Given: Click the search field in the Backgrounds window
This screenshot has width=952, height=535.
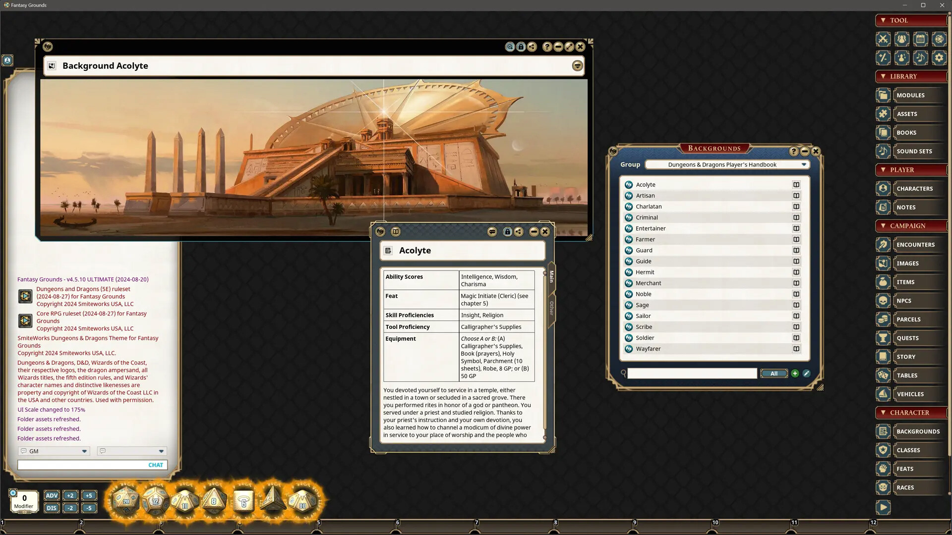Looking at the screenshot, I should pyautogui.click(x=691, y=373).
